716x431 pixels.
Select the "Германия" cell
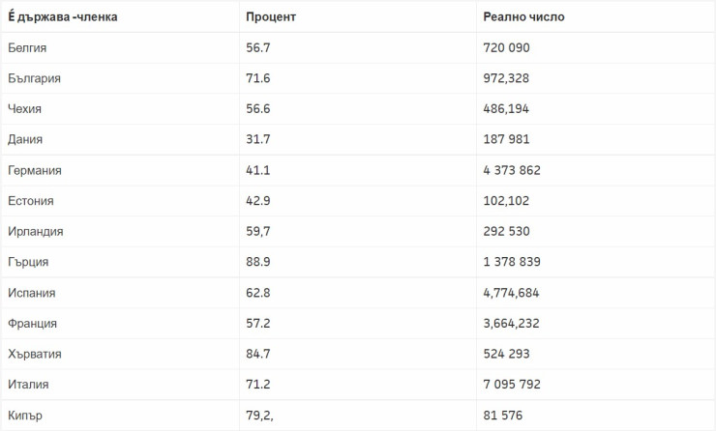click(34, 170)
